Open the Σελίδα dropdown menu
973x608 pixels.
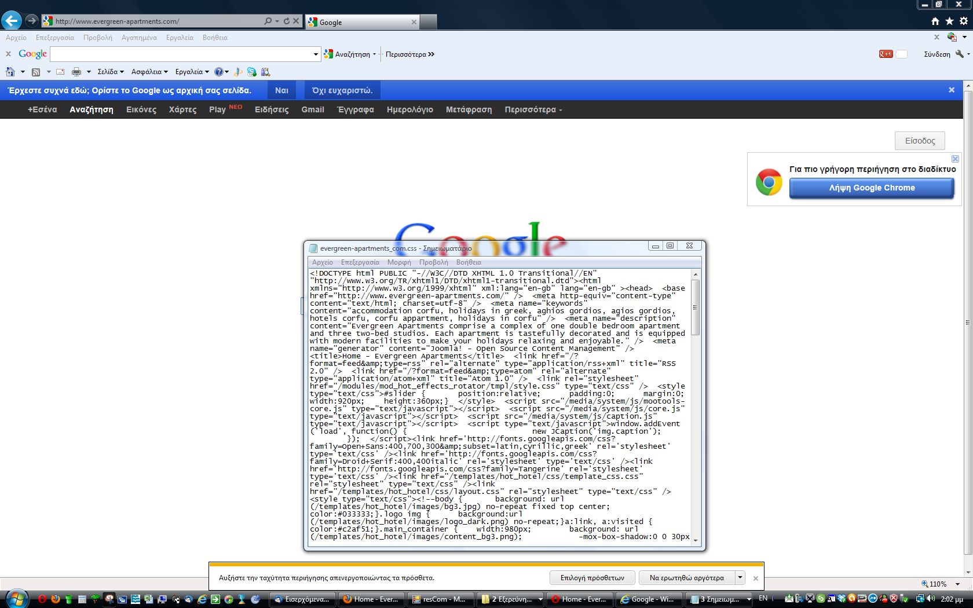point(111,72)
